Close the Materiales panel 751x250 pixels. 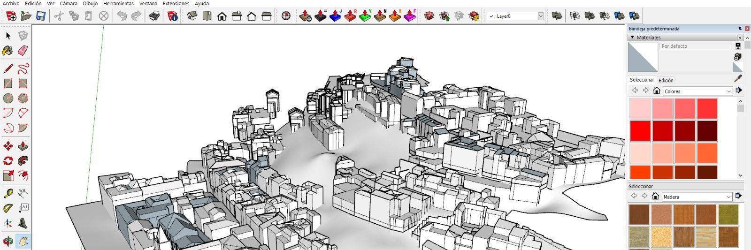740,38
